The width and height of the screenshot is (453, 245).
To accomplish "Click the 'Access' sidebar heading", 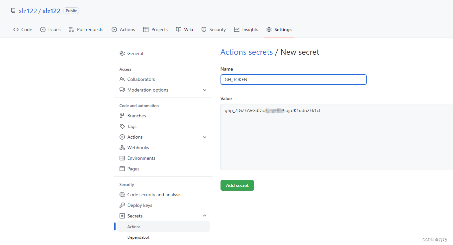I will tap(126, 69).
